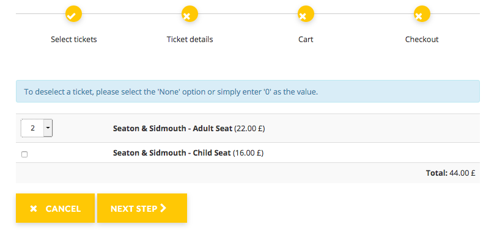
Task: Click the Cancel button
Action: pyautogui.click(x=55, y=208)
